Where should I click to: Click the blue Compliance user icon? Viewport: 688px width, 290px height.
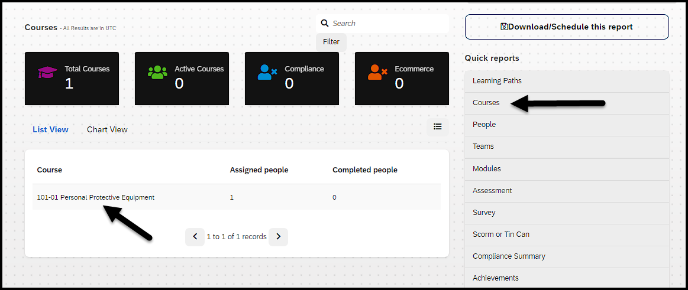267,72
